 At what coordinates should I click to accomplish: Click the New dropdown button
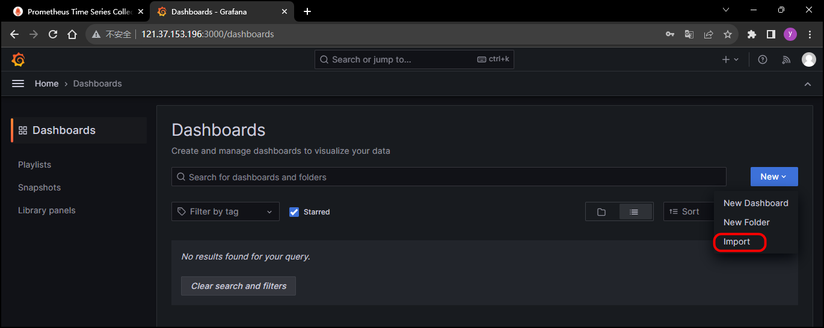tap(774, 177)
